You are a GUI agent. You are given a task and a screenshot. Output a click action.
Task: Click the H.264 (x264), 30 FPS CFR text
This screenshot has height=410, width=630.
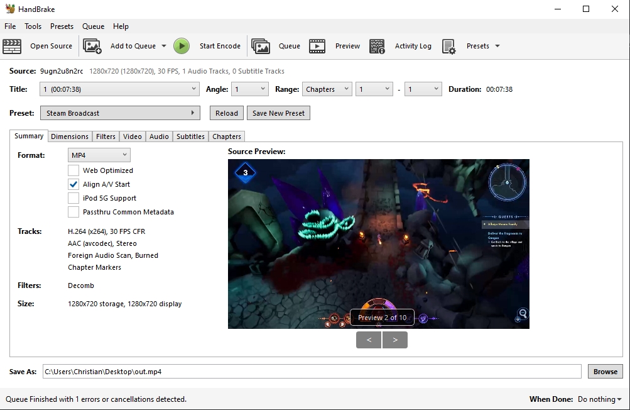tap(107, 231)
